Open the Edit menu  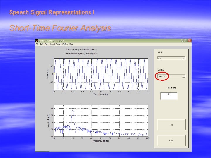(x=42, y=44)
